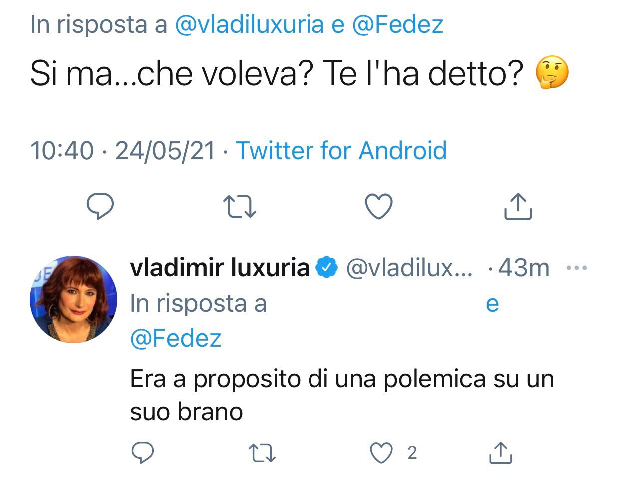Click the 10:40 · 24/05/21 timestamp
Viewport: 620px width, 477px height.
123,150
